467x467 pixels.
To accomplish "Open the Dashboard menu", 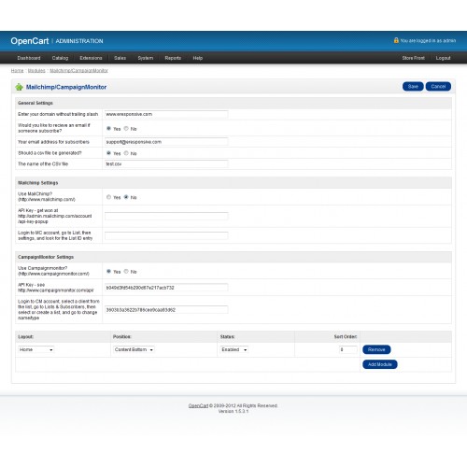I will pos(29,58).
